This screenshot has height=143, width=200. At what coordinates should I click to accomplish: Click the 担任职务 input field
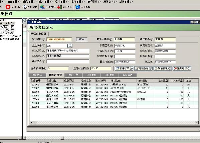coord(165,39)
